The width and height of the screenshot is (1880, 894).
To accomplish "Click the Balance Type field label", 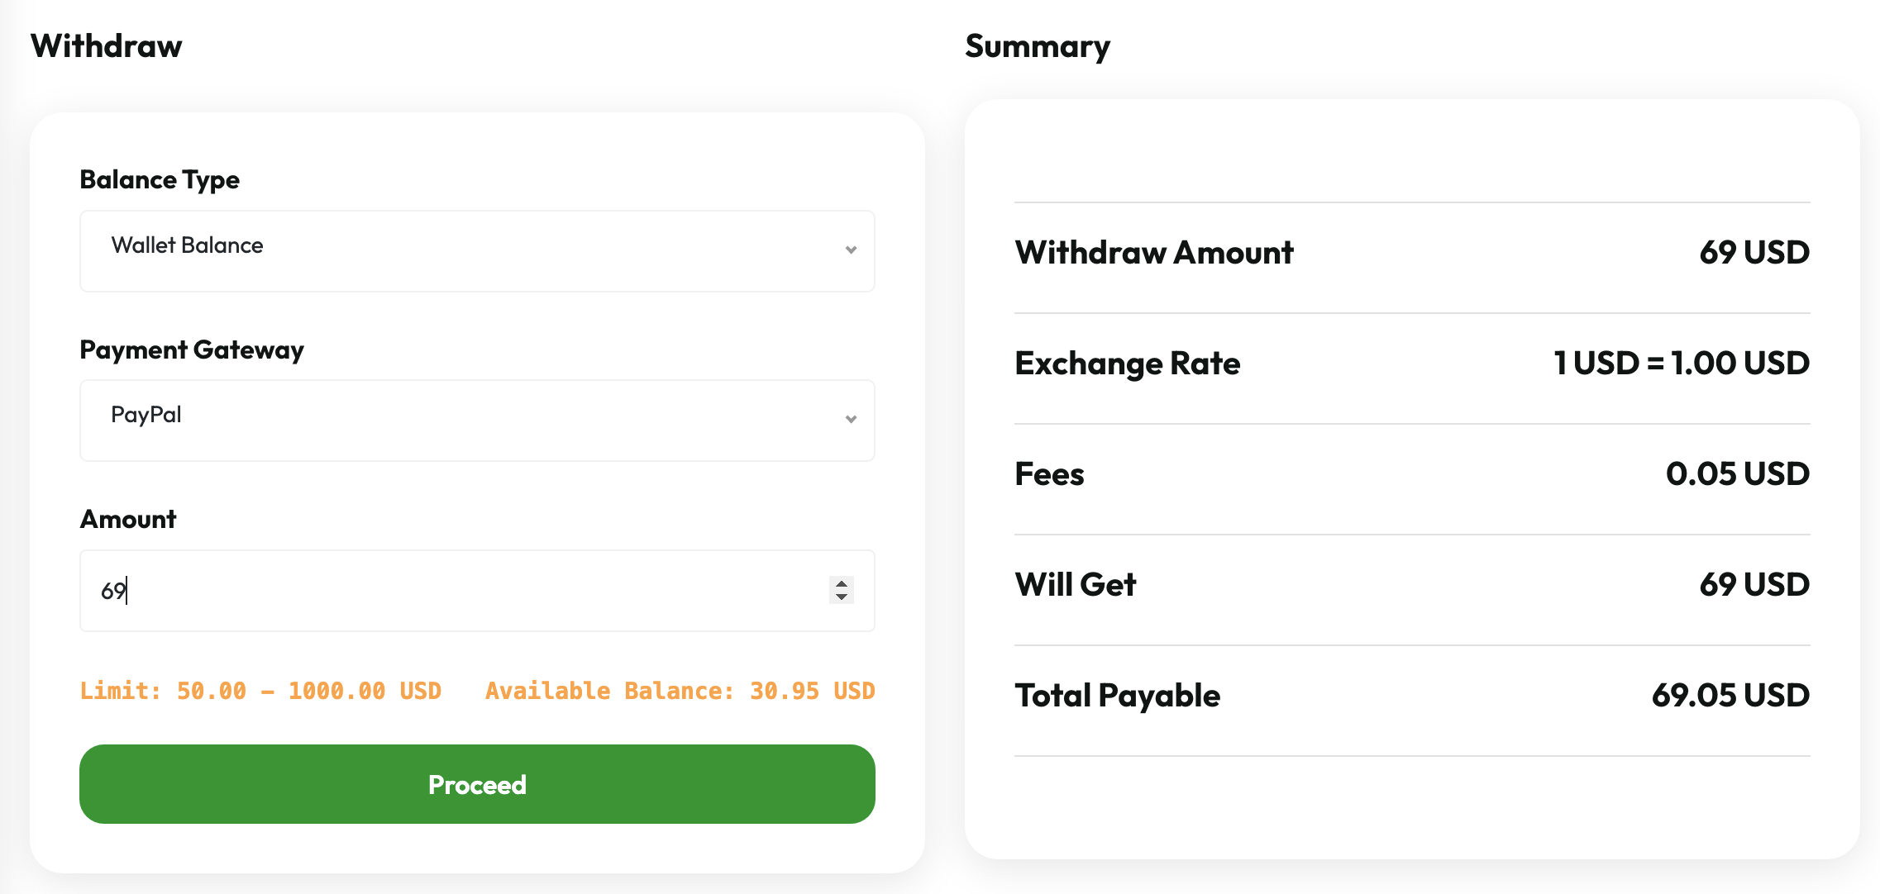I will pyautogui.click(x=160, y=179).
